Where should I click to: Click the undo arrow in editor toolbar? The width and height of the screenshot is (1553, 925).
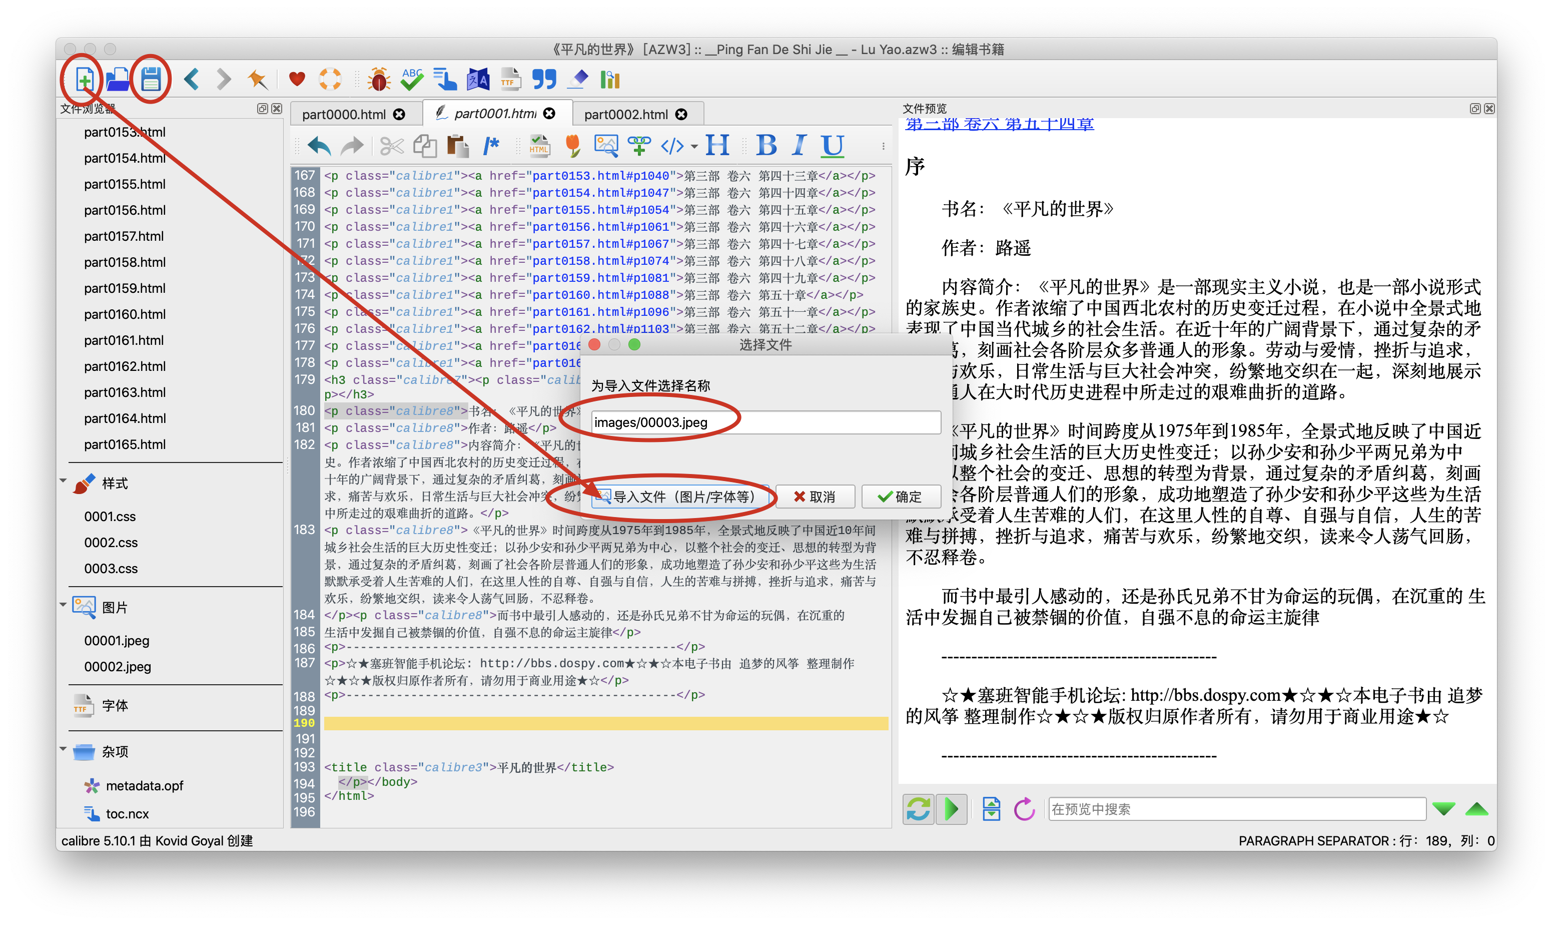pyautogui.click(x=320, y=147)
